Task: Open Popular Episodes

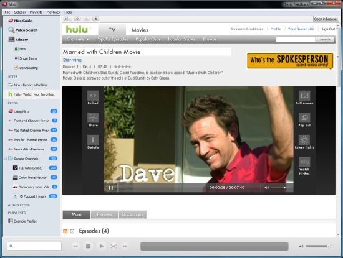Action: point(112,39)
